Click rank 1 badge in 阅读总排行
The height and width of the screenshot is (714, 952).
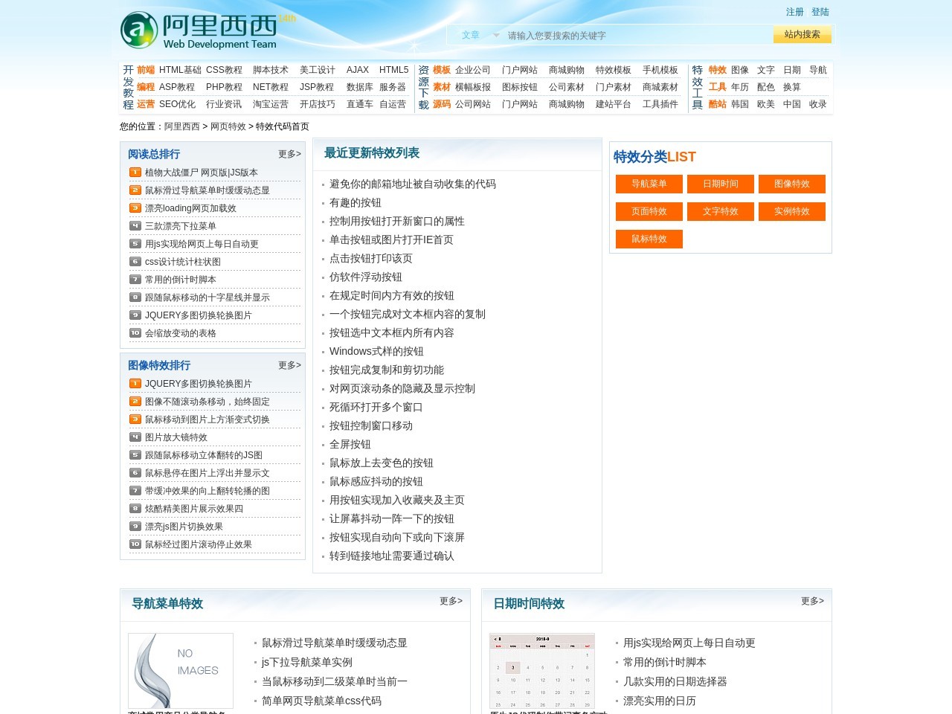[x=135, y=173]
